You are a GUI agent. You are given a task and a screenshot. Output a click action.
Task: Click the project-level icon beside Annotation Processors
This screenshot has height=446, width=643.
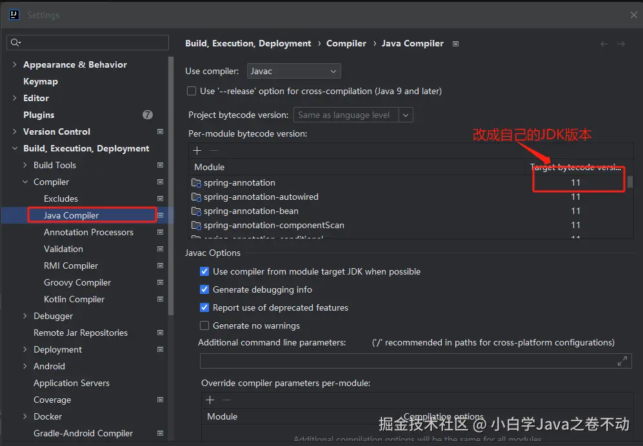(x=161, y=233)
